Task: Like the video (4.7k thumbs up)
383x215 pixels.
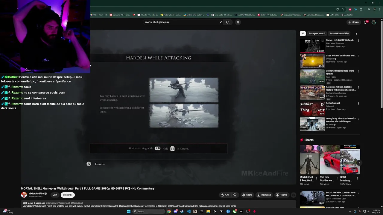Action: pyautogui.click(x=225, y=195)
